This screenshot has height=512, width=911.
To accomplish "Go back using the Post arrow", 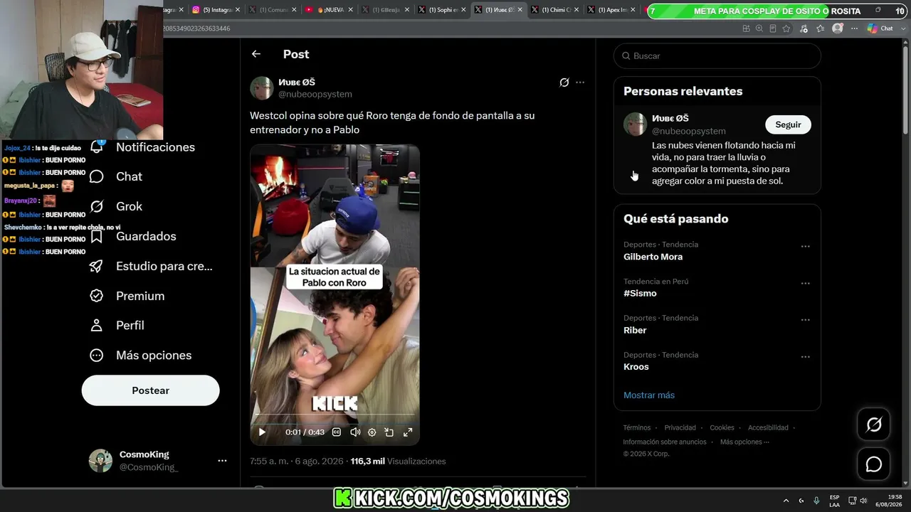I will click(256, 54).
